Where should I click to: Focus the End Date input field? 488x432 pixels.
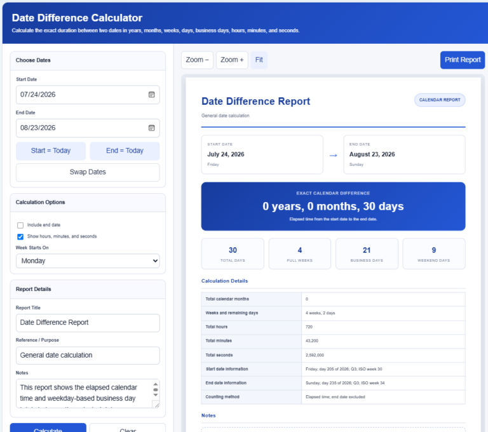[88, 128]
